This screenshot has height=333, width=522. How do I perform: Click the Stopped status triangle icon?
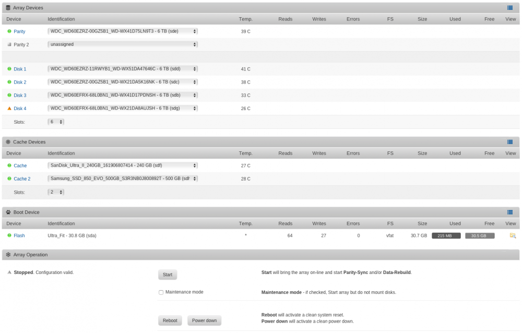(x=9, y=272)
